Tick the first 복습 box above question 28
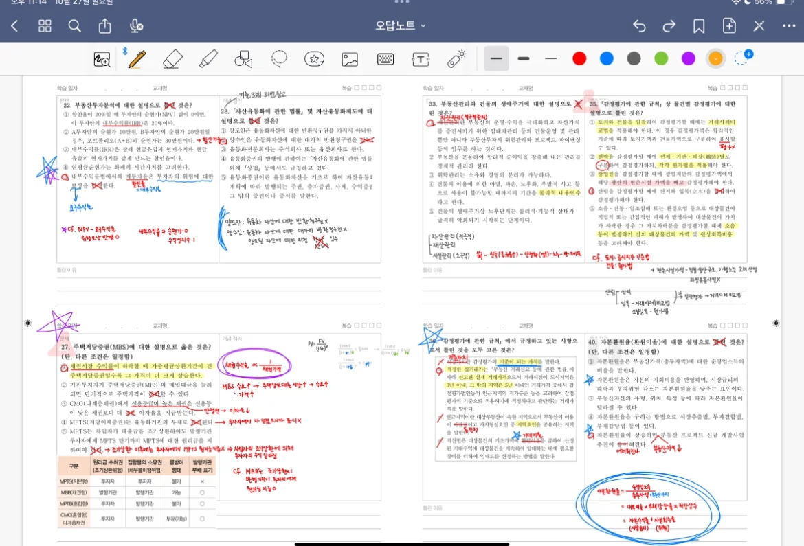Screen dimensions: 804x546 [357, 88]
